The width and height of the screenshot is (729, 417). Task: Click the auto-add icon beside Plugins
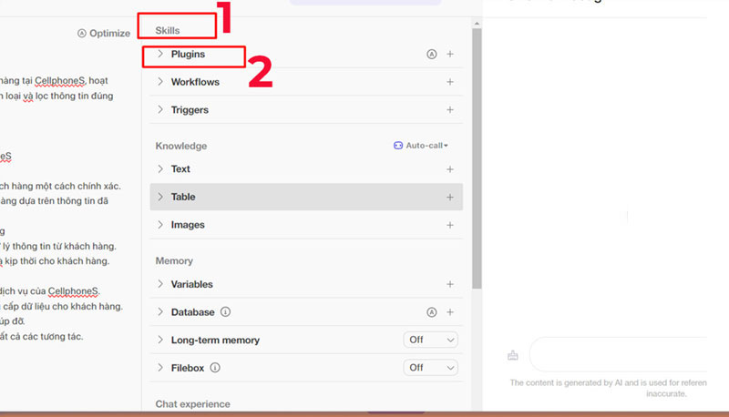point(432,55)
